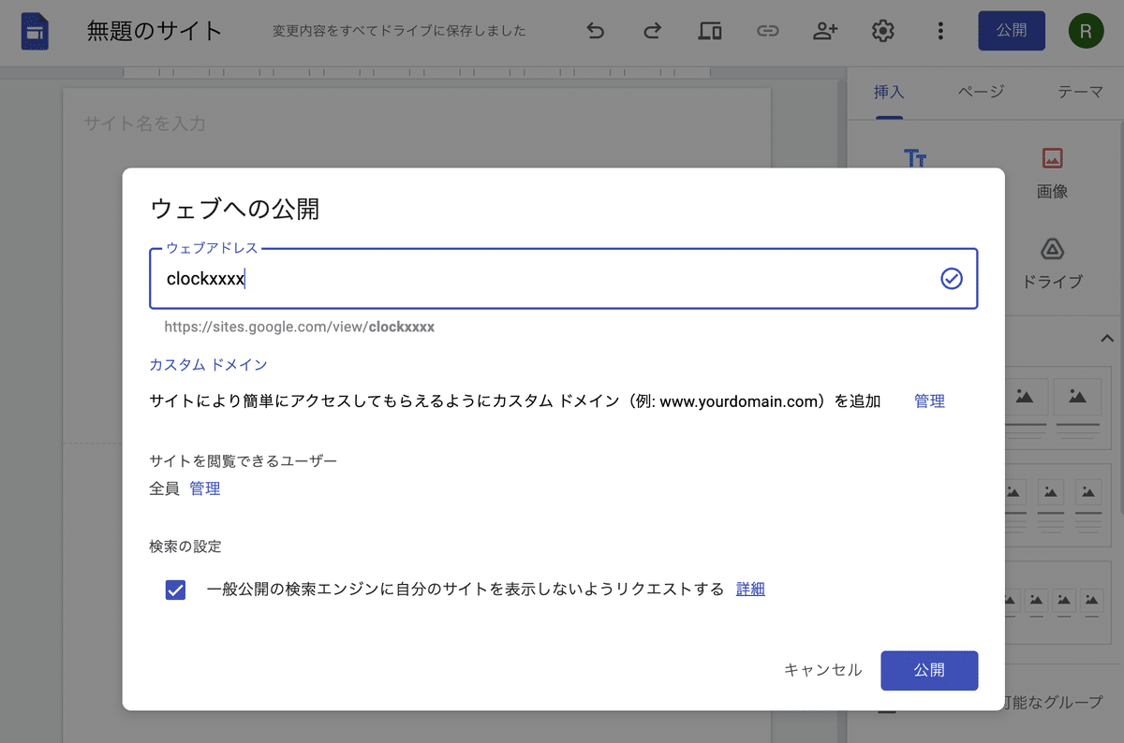Viewport: 1124px width, 743px height.
Task: Click the サイトを閲覧できるユーザー label
Action: coord(243,460)
